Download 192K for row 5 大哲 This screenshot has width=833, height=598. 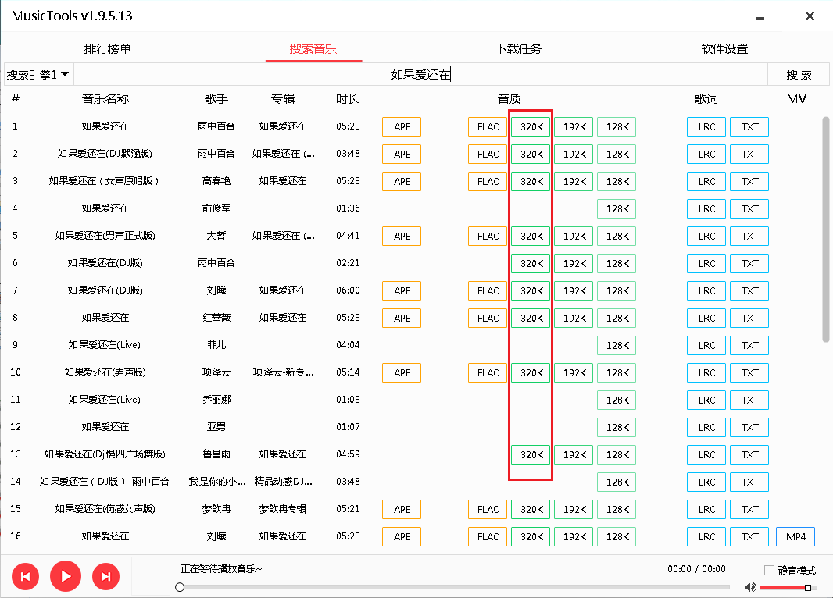[574, 236]
